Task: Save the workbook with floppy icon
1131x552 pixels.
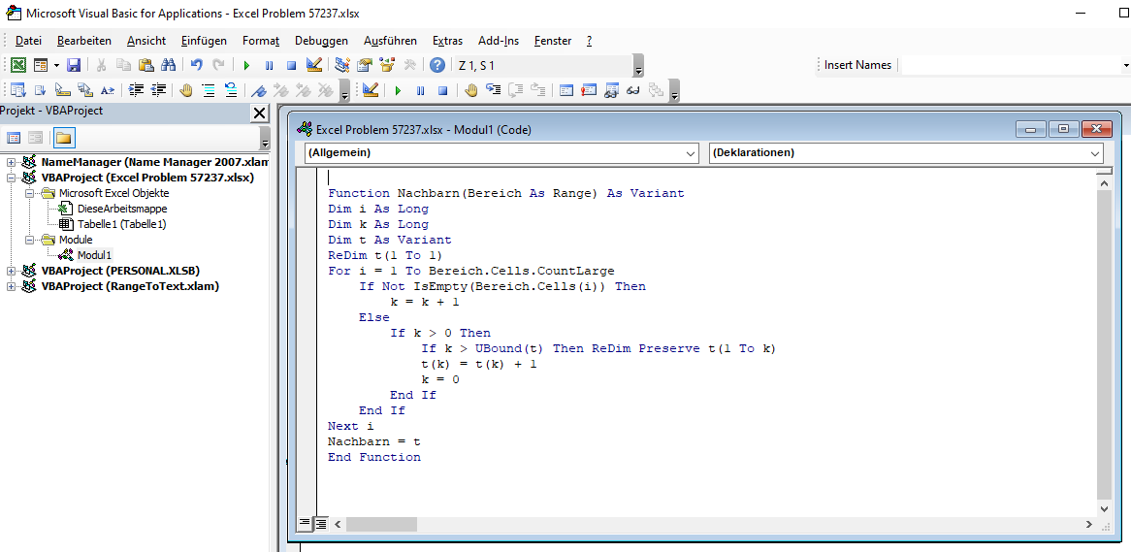Action: tap(74, 66)
